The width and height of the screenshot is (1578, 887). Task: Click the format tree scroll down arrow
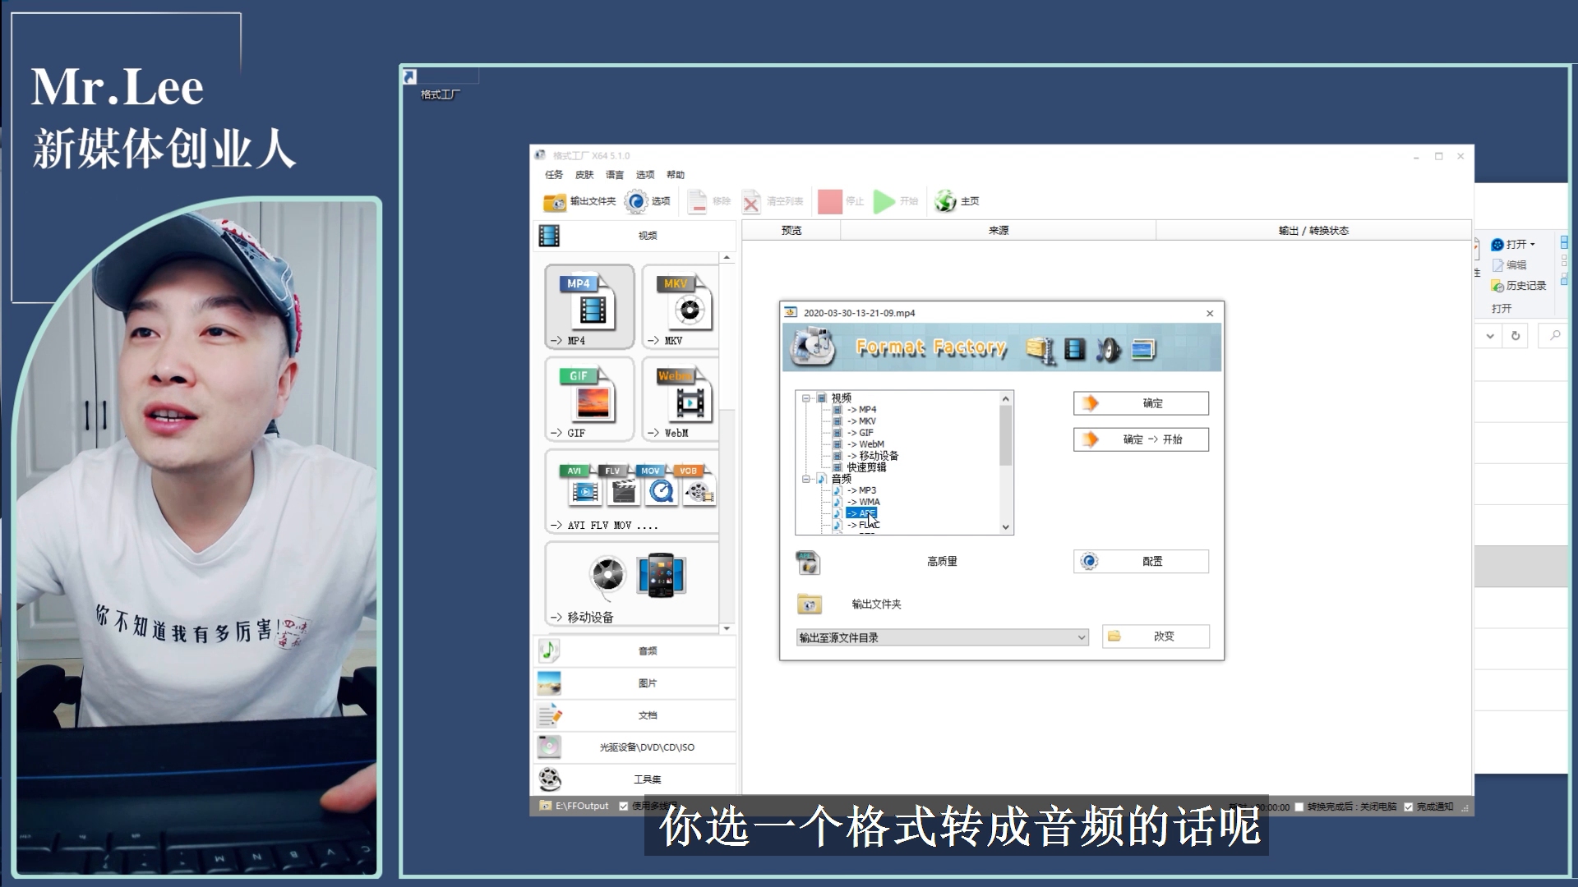[x=1005, y=527]
